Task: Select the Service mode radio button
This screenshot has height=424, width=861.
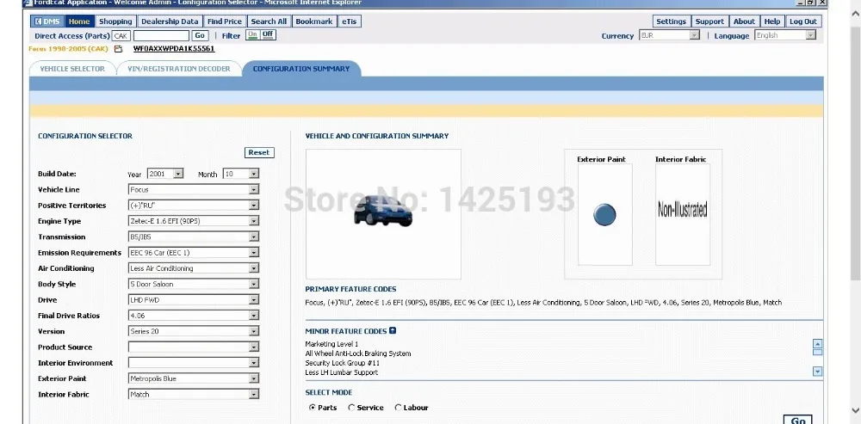Action: (x=351, y=408)
